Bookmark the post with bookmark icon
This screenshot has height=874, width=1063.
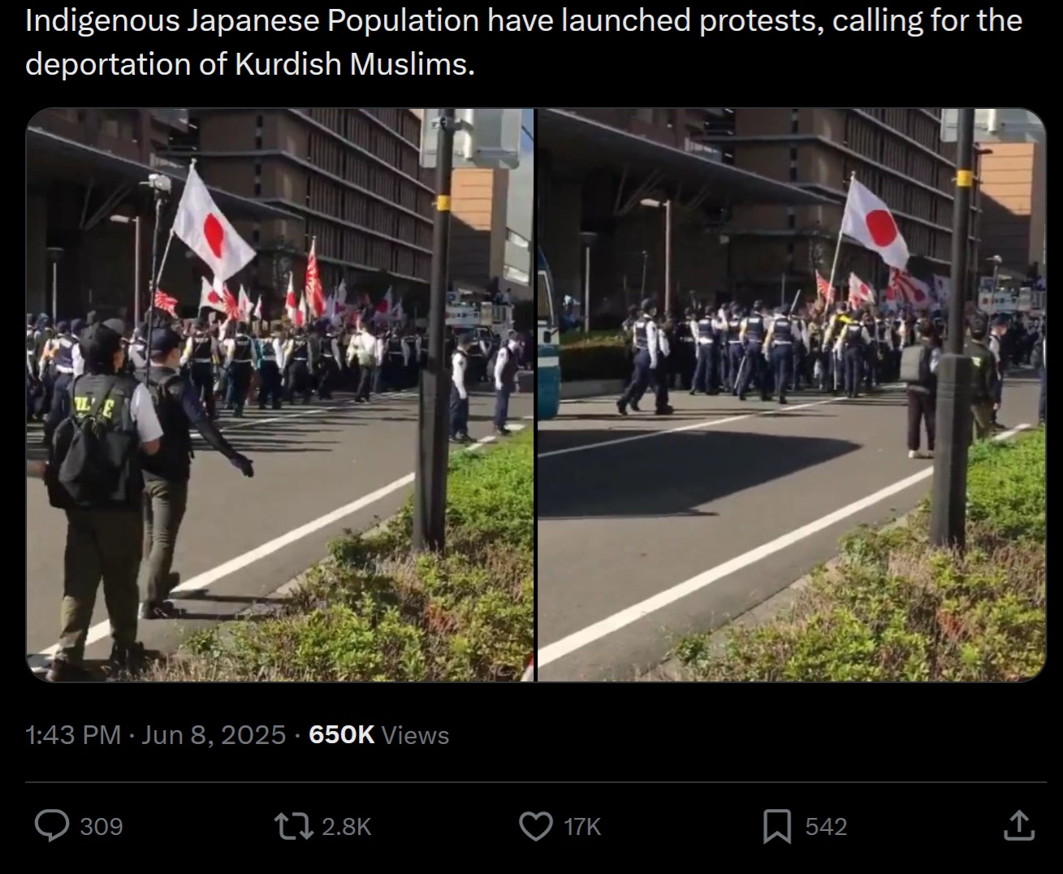[x=777, y=826]
